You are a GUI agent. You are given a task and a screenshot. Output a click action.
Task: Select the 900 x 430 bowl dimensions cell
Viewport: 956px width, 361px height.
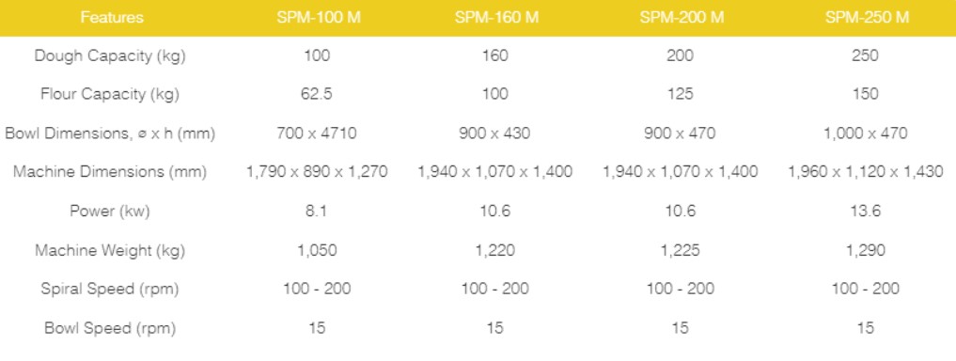495,133
